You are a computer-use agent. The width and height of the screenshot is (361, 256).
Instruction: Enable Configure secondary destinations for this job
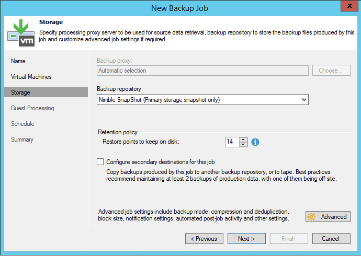[100, 162]
